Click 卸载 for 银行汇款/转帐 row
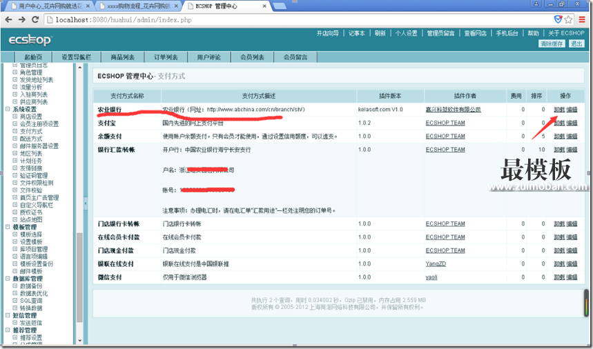This screenshot has height=349, width=593. pos(559,150)
